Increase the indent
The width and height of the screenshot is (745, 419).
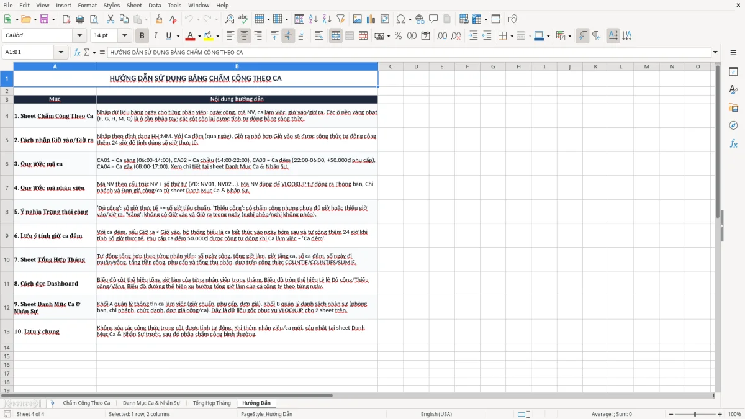(473, 36)
